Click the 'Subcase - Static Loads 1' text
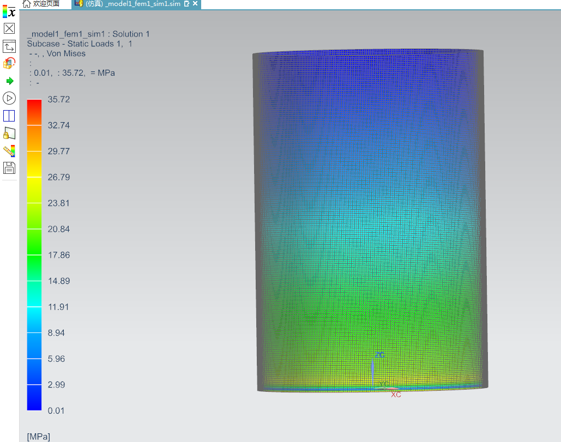 tap(75, 44)
